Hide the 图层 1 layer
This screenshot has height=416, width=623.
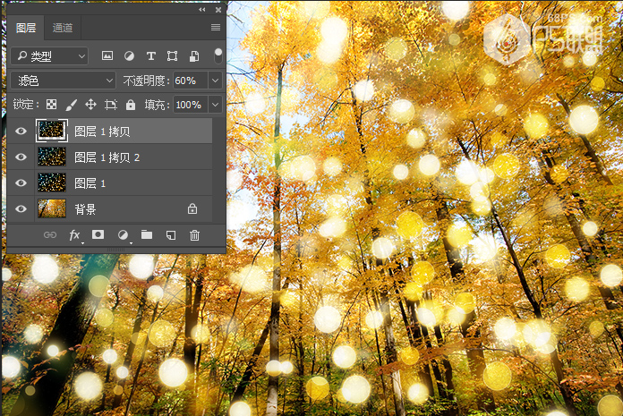21,183
